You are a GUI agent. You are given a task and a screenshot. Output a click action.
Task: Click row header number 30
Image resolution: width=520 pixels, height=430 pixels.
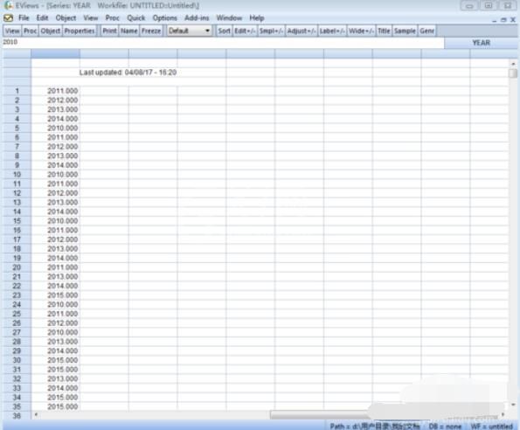point(17,360)
